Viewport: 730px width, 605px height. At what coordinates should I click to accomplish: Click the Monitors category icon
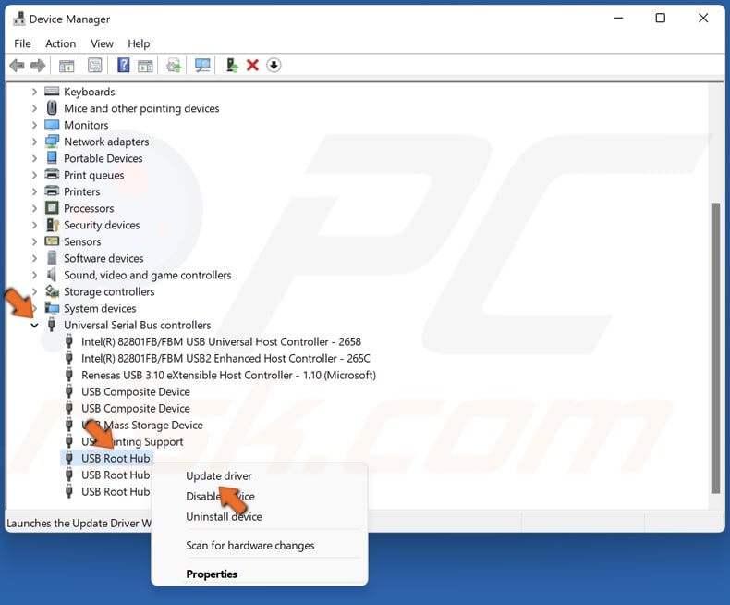(52, 125)
